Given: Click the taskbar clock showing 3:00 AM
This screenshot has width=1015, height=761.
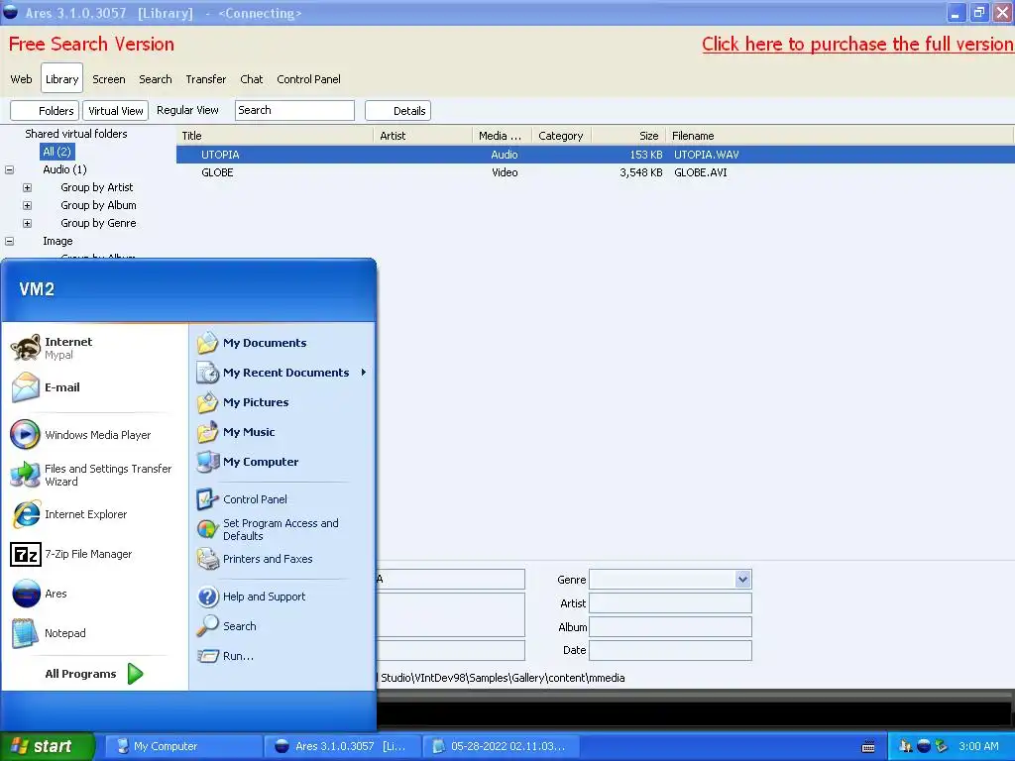Looking at the screenshot, I should tap(978, 746).
